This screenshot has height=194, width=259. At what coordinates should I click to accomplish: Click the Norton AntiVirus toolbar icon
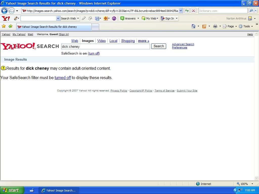pos(250,18)
